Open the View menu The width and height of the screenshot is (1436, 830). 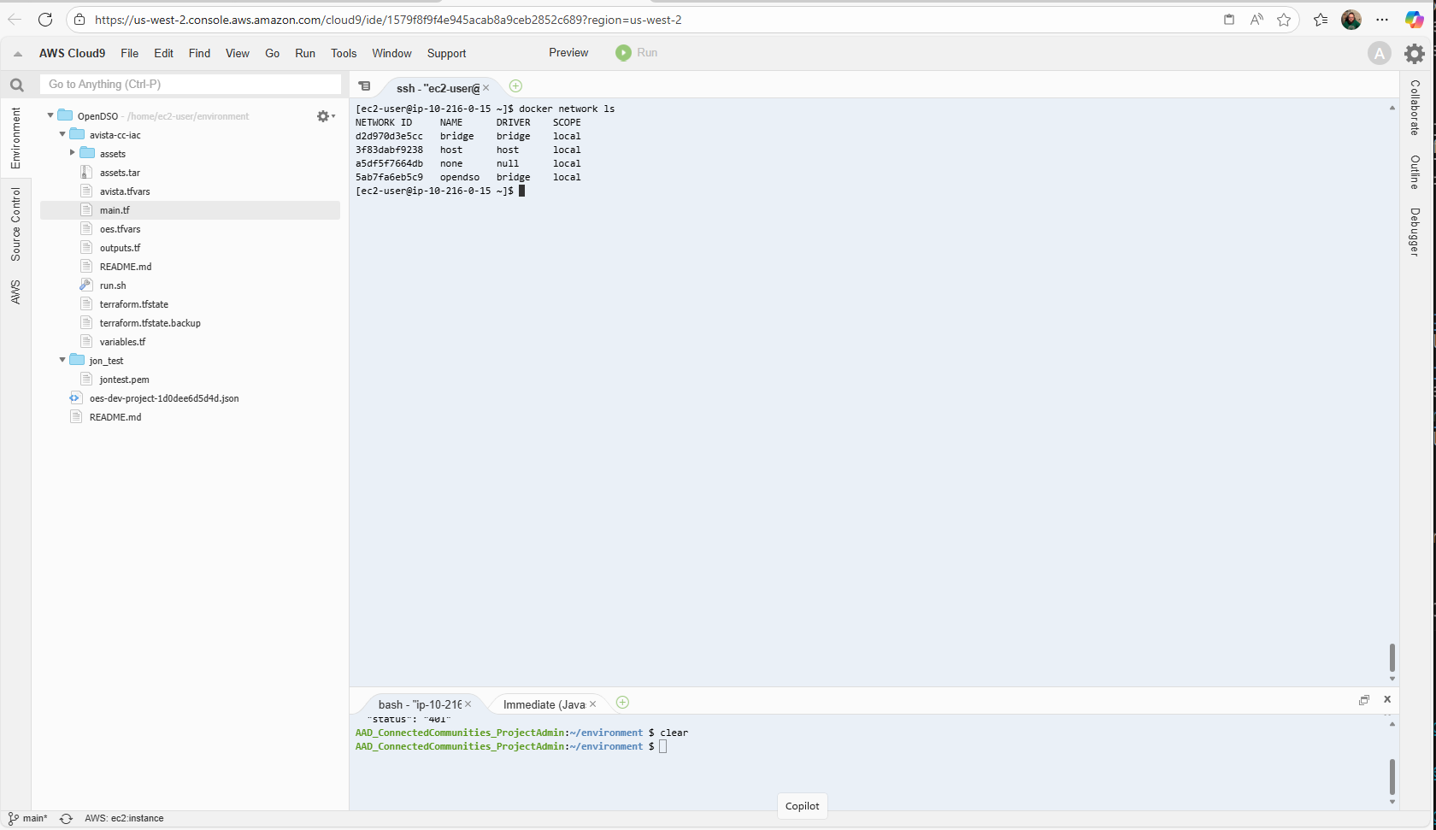(238, 53)
